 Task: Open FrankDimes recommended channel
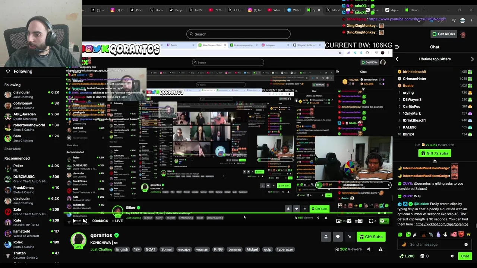tap(32, 190)
